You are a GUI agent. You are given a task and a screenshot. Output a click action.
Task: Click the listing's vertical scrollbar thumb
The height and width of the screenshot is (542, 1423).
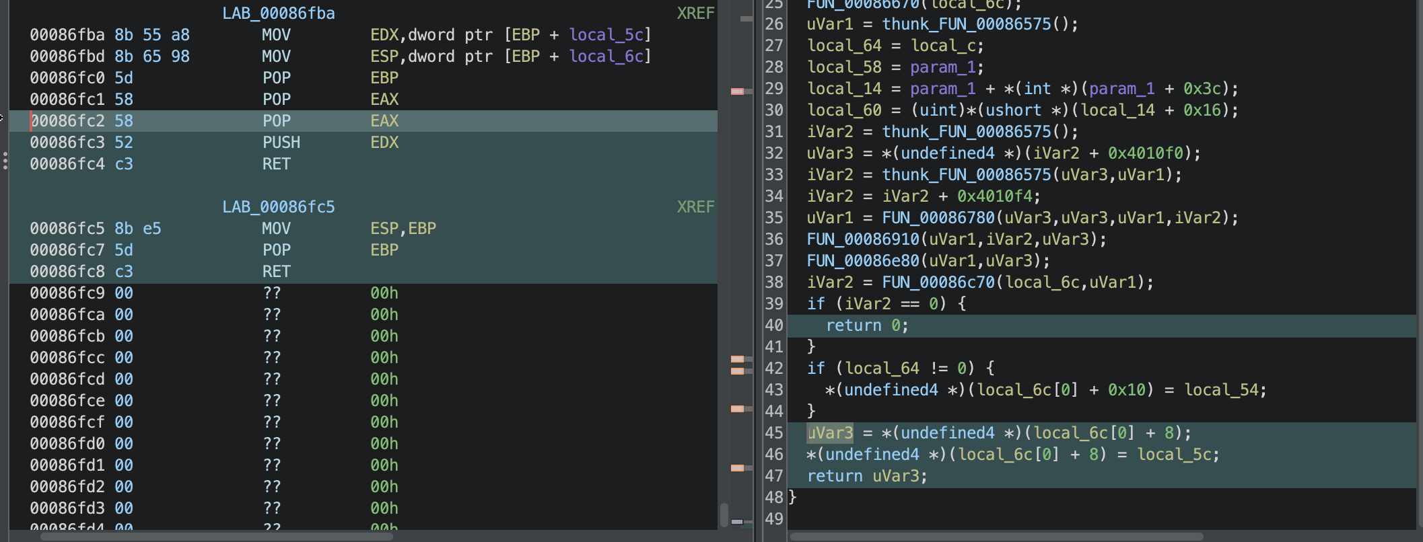tap(724, 514)
